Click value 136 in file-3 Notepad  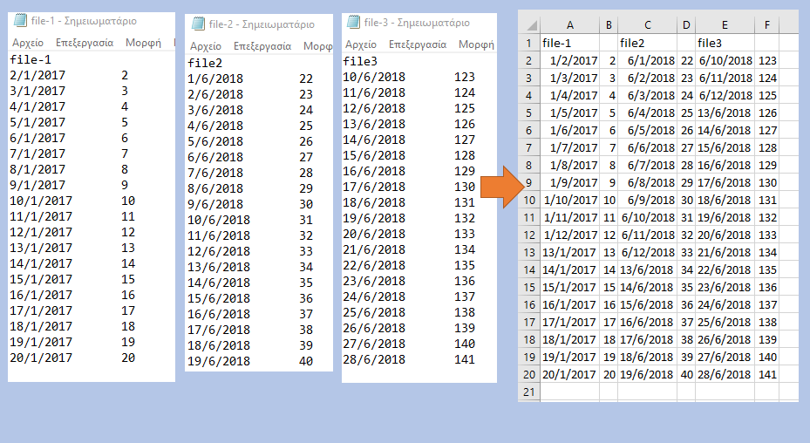coord(465,281)
